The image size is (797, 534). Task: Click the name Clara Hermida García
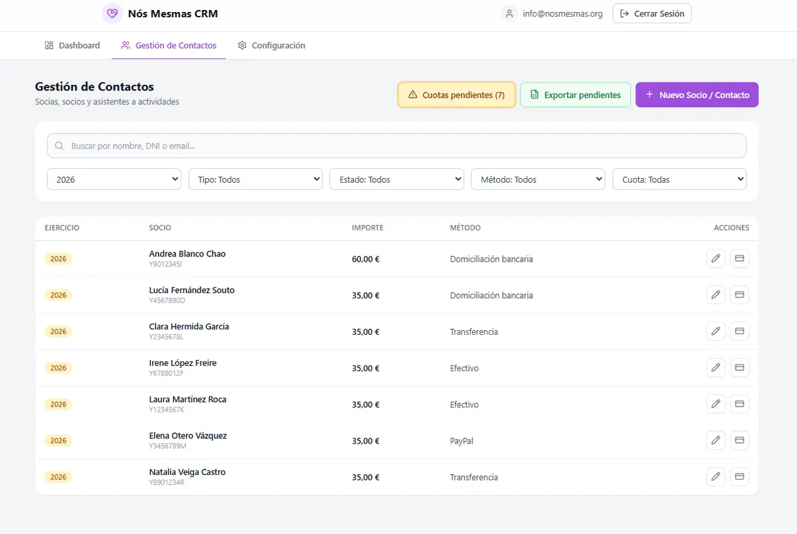pyautogui.click(x=189, y=327)
